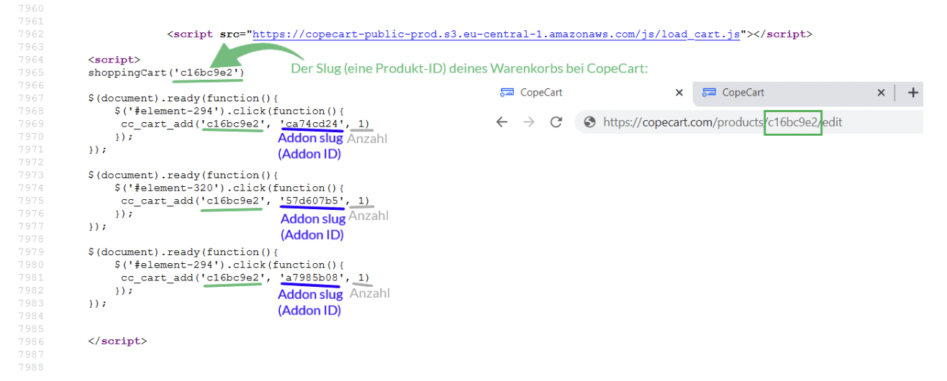Open the load_cart.js script link
The width and height of the screenshot is (947, 381).
click(x=496, y=34)
